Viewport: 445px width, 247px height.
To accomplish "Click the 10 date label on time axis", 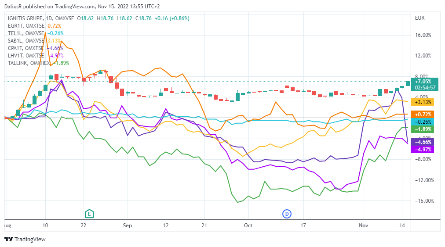I will [x=45, y=226].
